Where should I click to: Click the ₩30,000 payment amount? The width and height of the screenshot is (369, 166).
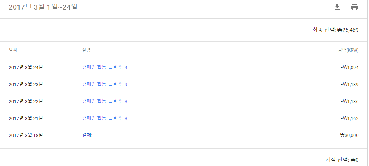(x=349, y=135)
